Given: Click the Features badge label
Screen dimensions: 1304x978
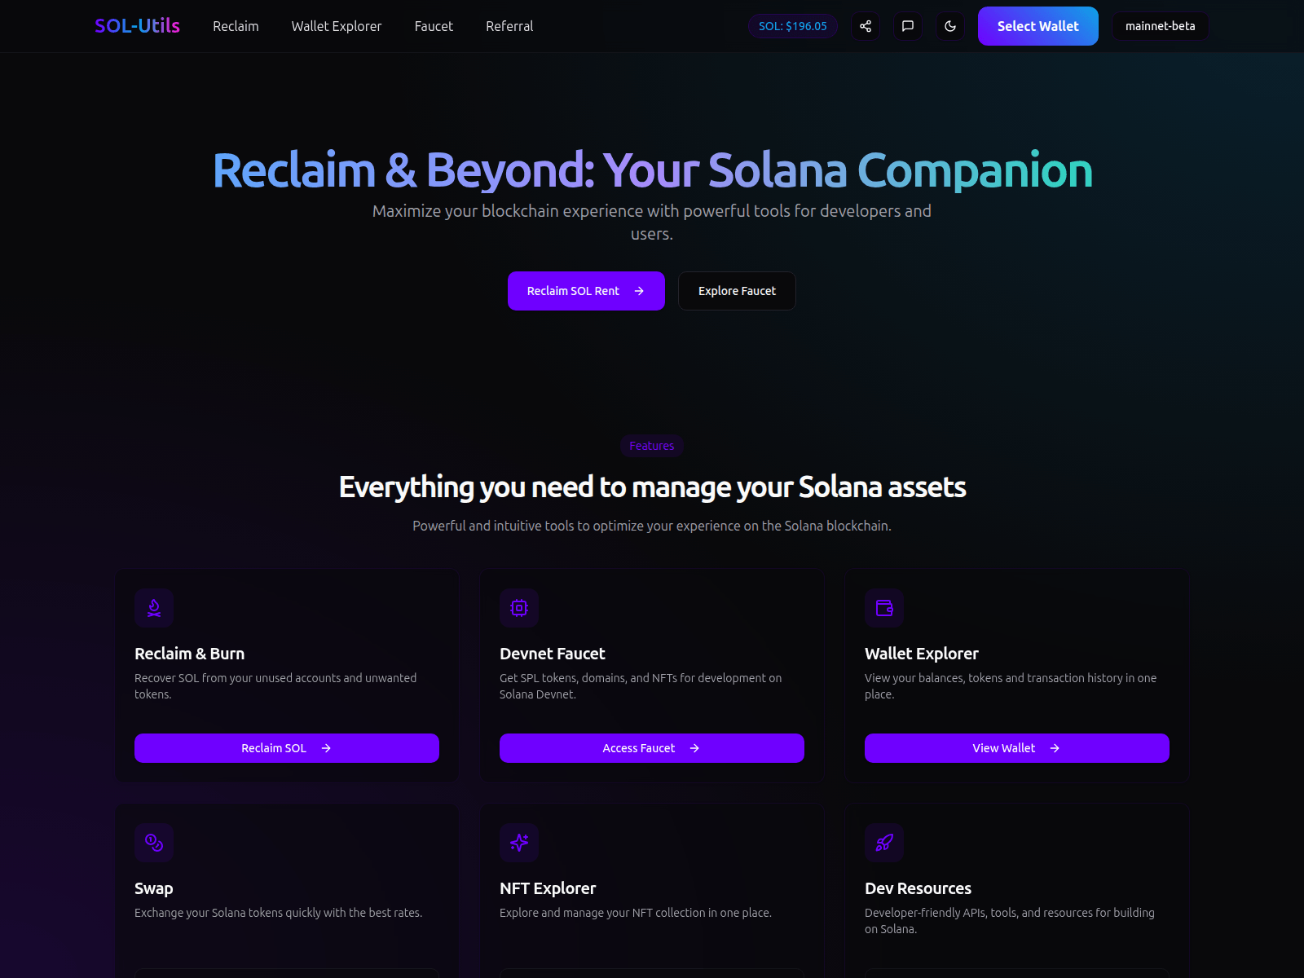Looking at the screenshot, I should point(652,446).
